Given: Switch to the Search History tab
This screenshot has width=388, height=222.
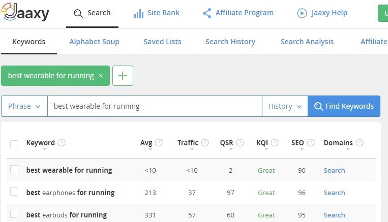Looking at the screenshot, I should pos(230,42).
